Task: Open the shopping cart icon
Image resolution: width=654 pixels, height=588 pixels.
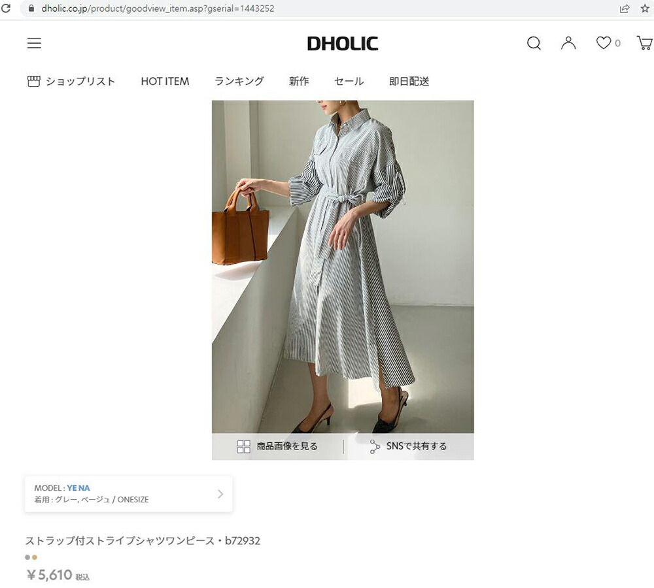Action: pyautogui.click(x=644, y=43)
